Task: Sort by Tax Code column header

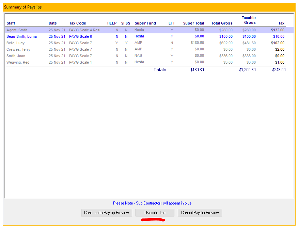Action: point(78,23)
